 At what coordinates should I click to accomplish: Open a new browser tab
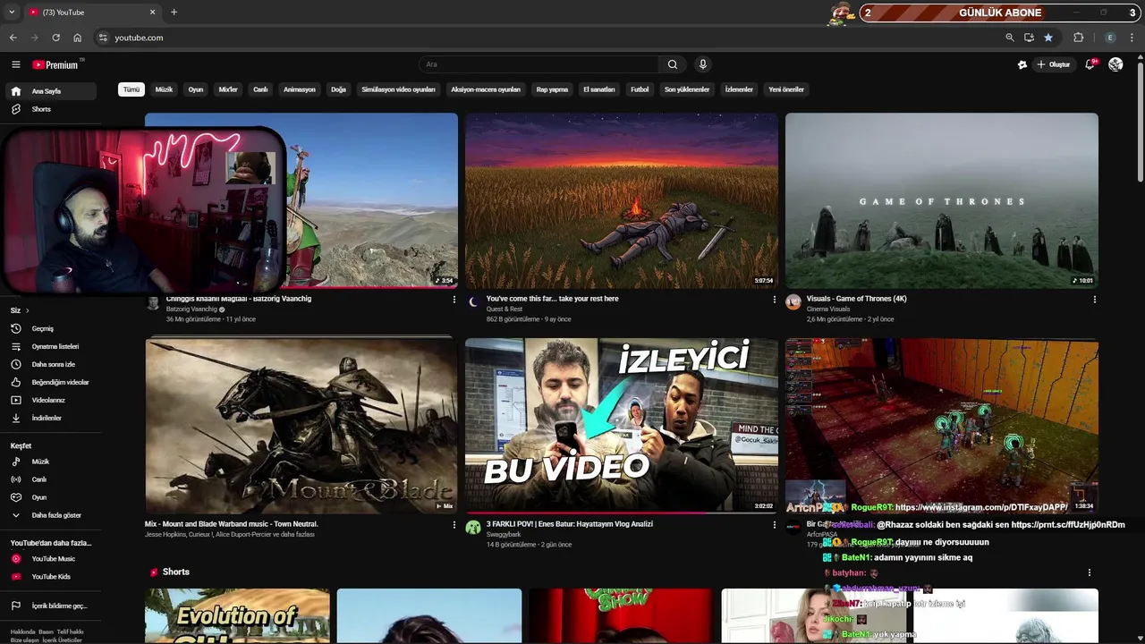[174, 13]
